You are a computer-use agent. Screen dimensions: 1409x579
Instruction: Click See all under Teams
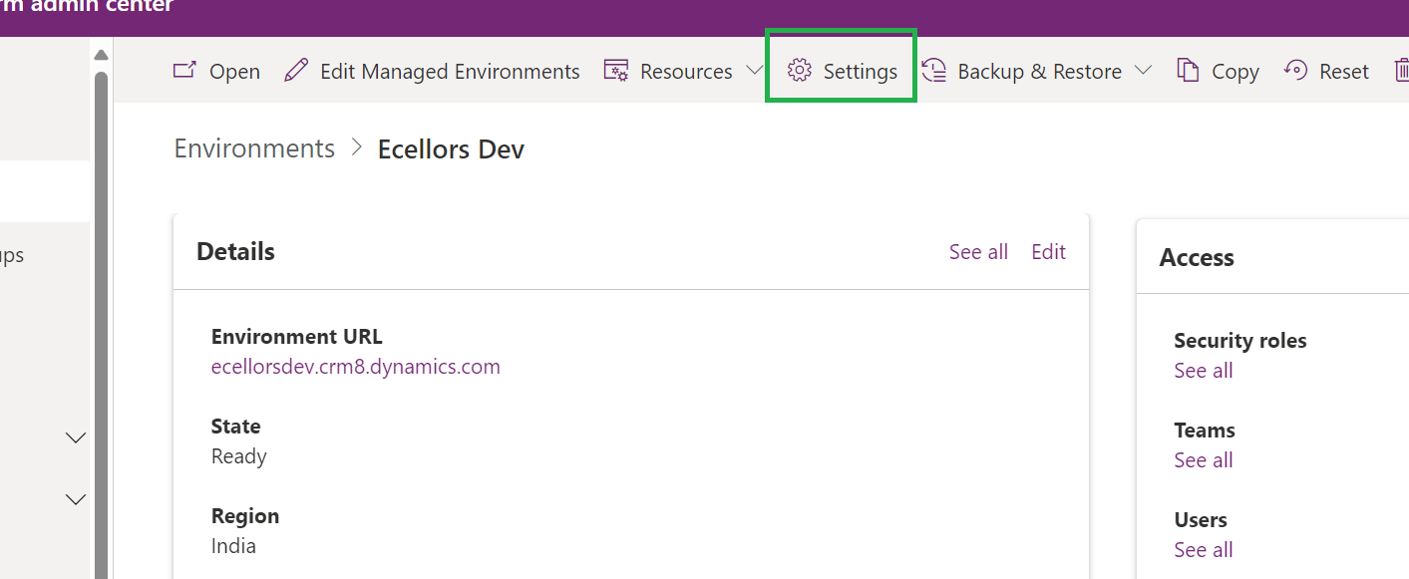coord(1203,460)
